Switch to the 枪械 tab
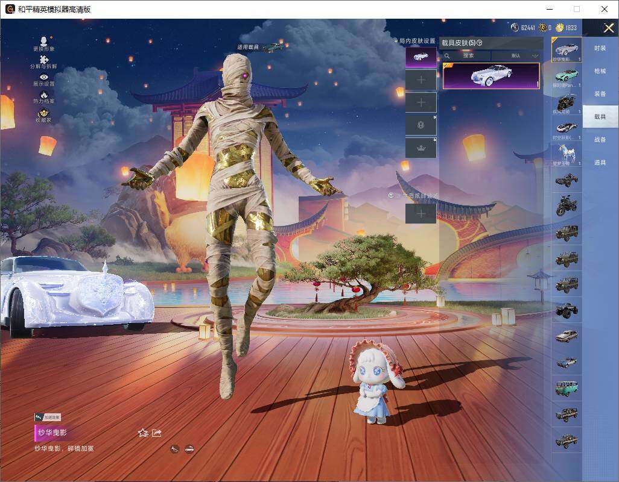 click(600, 71)
